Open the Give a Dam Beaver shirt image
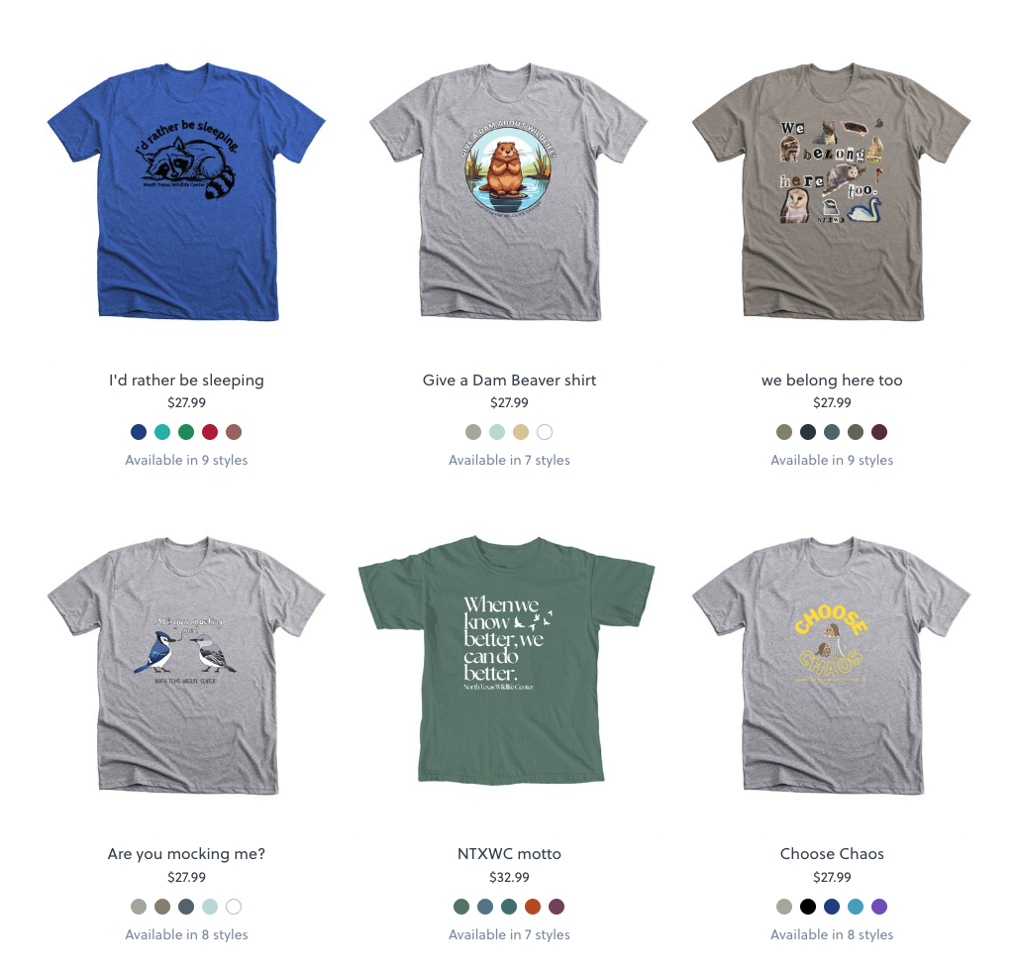This screenshot has width=1016, height=974. point(509,192)
